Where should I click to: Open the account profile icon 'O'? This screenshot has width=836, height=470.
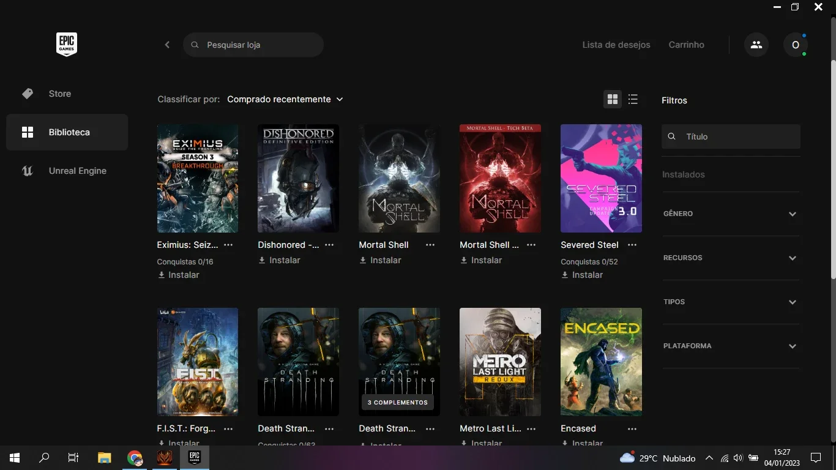(796, 45)
